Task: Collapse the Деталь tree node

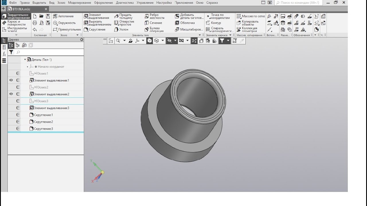Action: click(x=25, y=60)
